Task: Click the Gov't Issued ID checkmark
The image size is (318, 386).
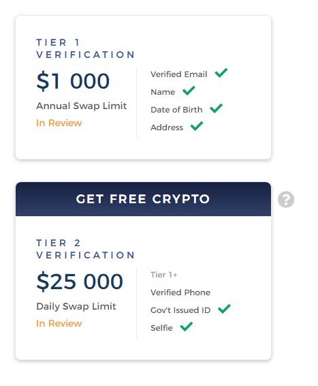Action: [224, 309]
